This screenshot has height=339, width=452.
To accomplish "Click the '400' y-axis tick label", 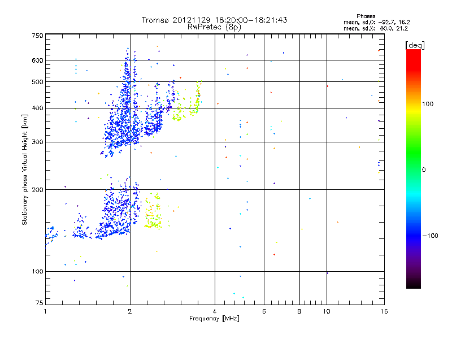I will coord(37,108).
